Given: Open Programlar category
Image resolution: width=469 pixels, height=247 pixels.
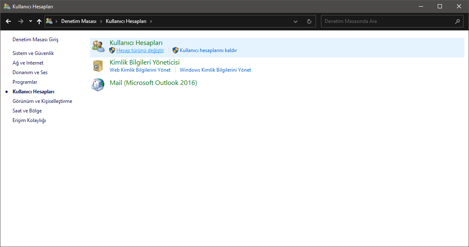Looking at the screenshot, I should [x=25, y=82].
